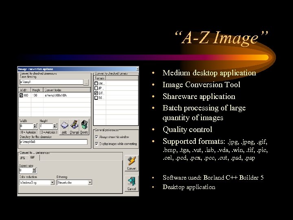Click the Directory for this dimension field

coord(54,142)
